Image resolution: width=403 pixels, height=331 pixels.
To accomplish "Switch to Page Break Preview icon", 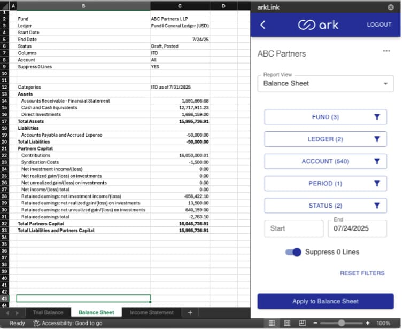I will 302,323.
